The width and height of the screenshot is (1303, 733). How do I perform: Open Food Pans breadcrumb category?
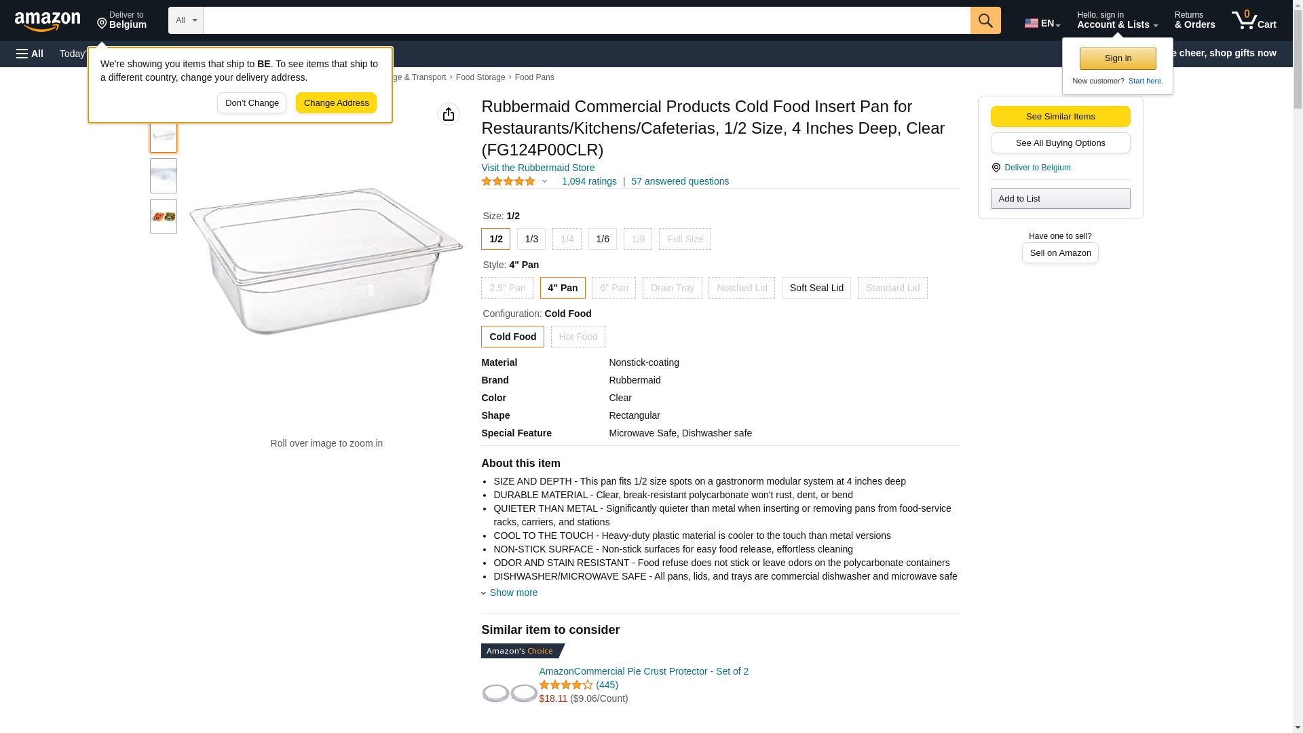click(x=534, y=77)
